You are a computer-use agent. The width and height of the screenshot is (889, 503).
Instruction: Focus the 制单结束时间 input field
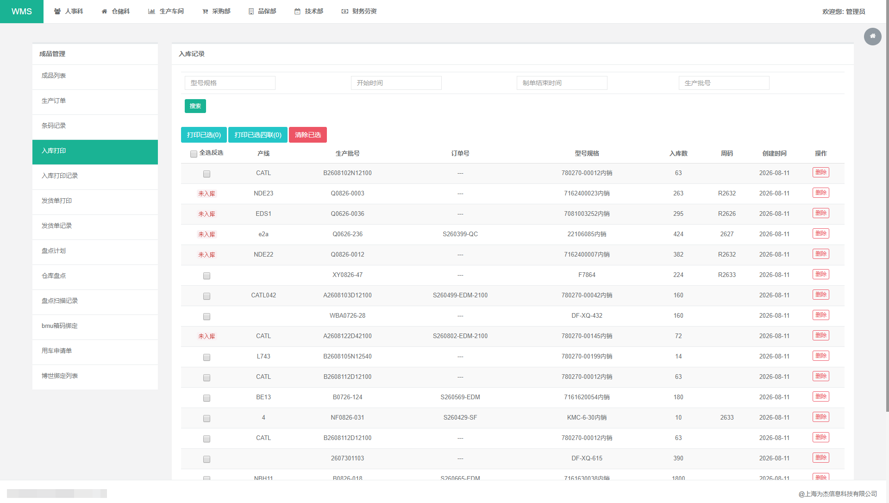(x=562, y=83)
